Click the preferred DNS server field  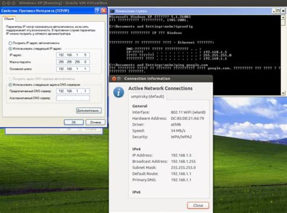click(73, 91)
